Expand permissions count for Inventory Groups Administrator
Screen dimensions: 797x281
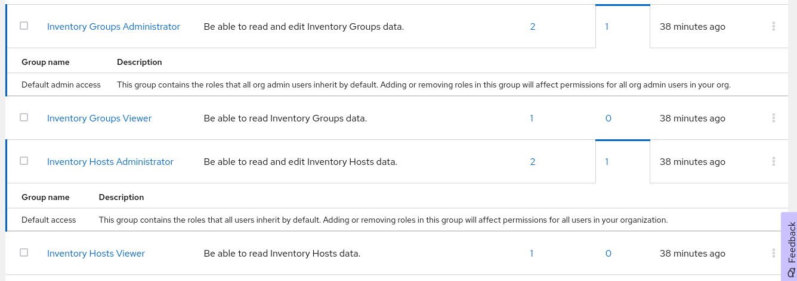point(533,27)
